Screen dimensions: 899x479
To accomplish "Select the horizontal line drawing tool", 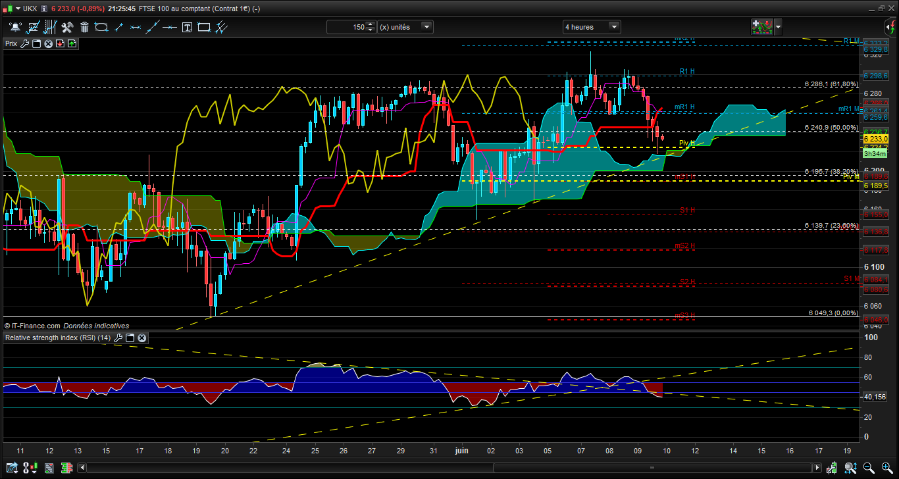I will point(170,27).
